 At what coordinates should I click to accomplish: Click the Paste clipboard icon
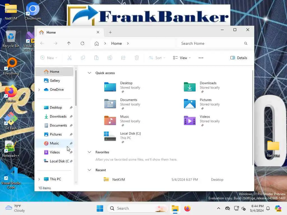point(96,58)
